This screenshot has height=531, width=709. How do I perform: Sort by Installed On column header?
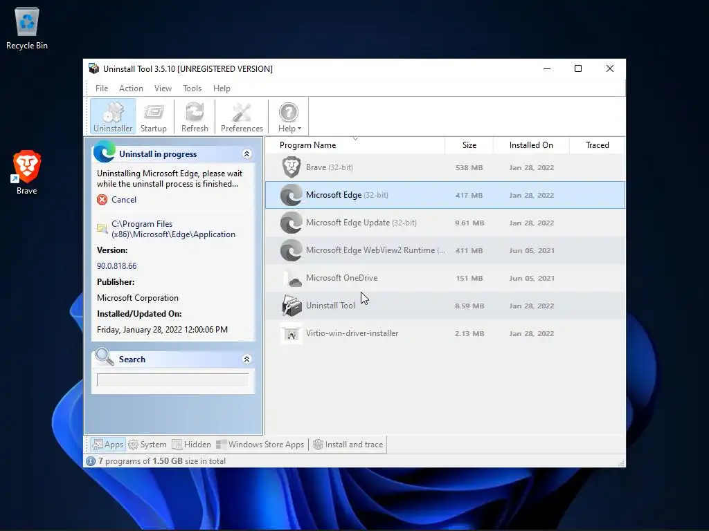pos(531,145)
